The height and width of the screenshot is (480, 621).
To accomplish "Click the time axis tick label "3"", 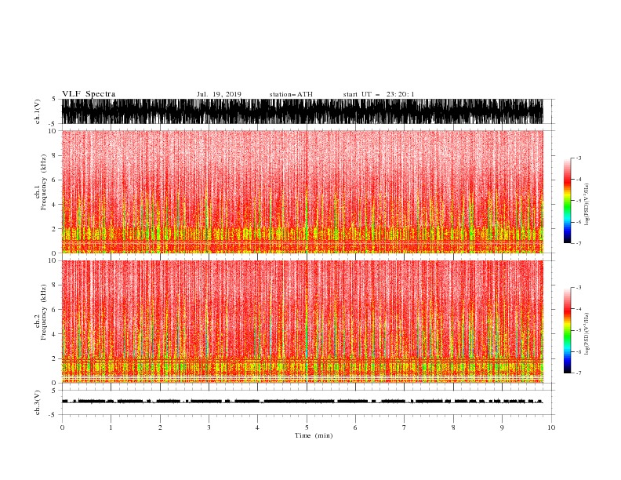I will [x=209, y=427].
